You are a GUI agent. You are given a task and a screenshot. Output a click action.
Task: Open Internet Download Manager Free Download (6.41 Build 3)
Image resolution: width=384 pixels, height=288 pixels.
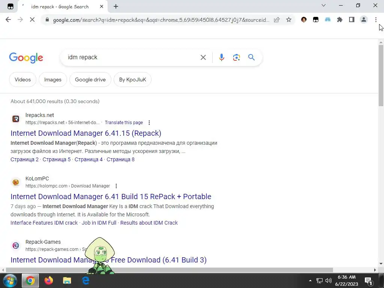coord(108,260)
